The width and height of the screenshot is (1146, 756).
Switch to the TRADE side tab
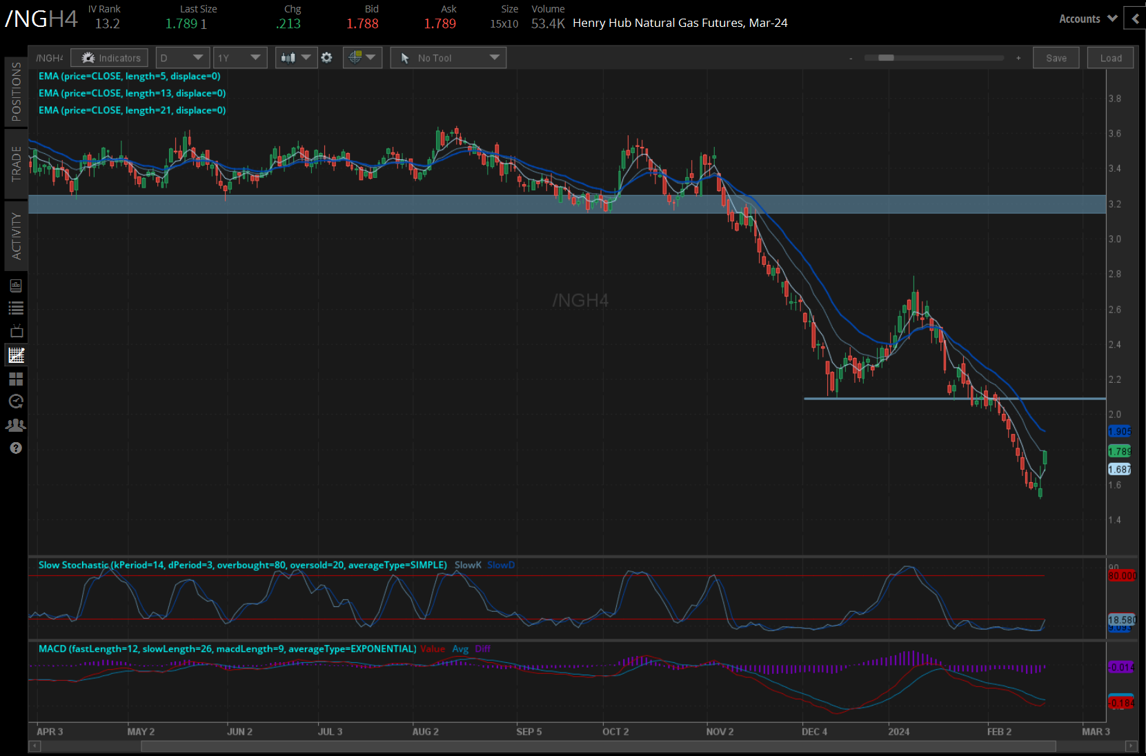click(x=16, y=163)
